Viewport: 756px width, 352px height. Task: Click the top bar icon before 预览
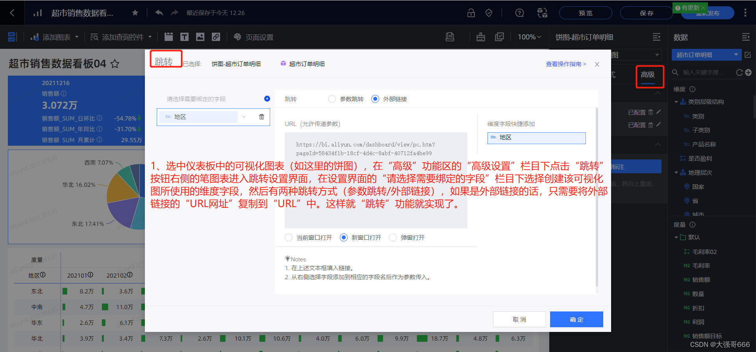point(542,13)
